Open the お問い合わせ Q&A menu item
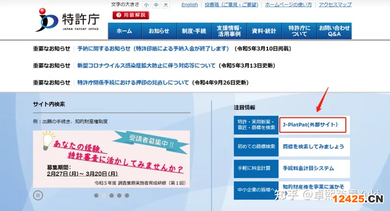This screenshot has height=211, width=390. (x=334, y=31)
